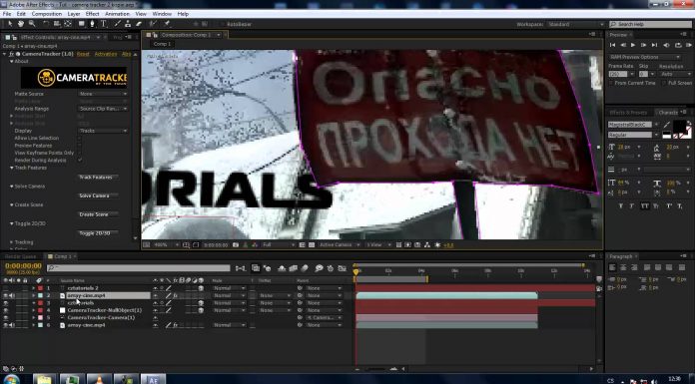This screenshot has height=384, width=695.
Task: Select the Hand tool
Action: tap(21, 24)
